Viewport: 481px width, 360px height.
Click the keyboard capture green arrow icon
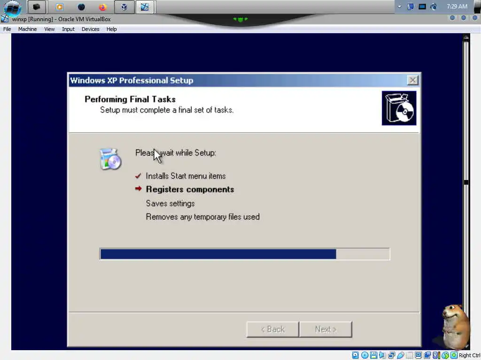point(454,355)
